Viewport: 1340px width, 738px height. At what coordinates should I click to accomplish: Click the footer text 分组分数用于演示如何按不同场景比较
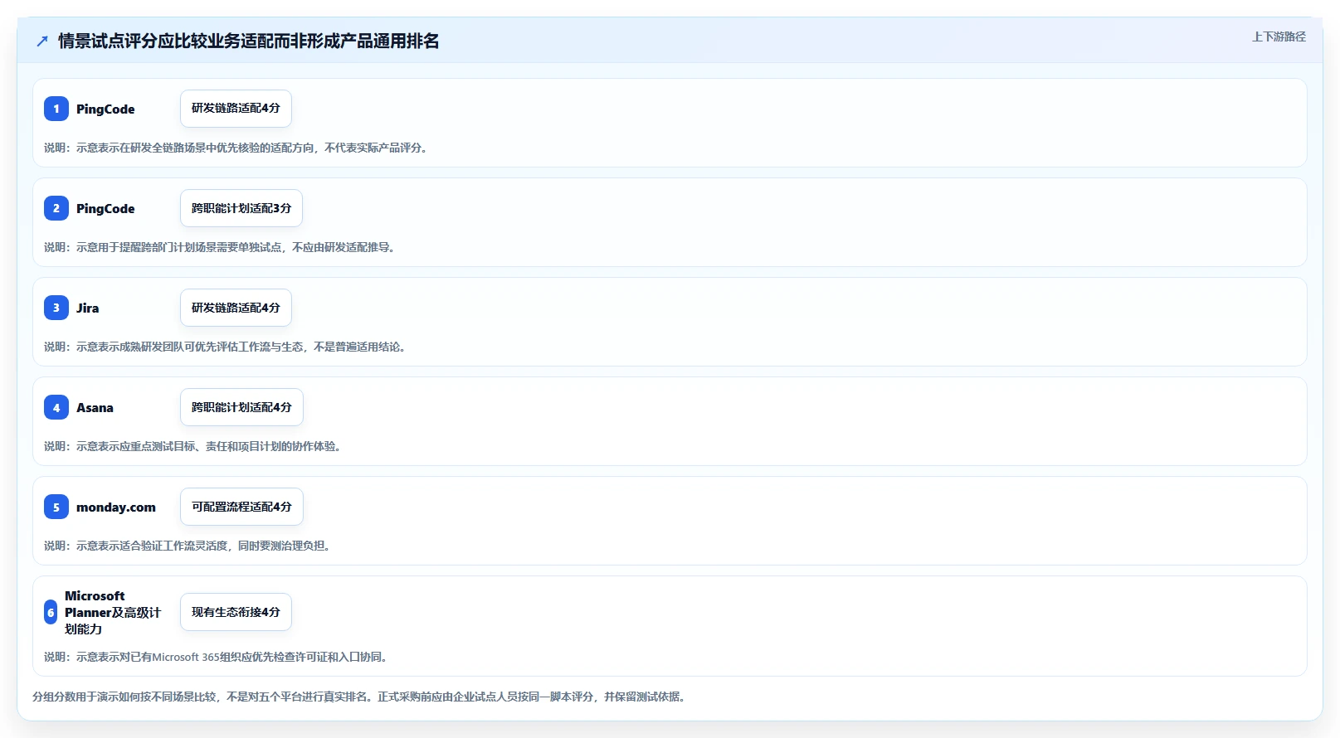359,697
